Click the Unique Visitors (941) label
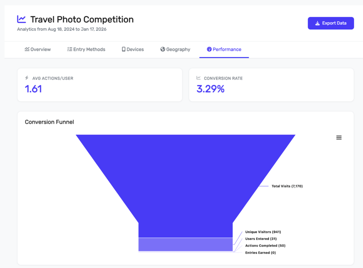Screen dimensions: 363x268 [263, 232]
